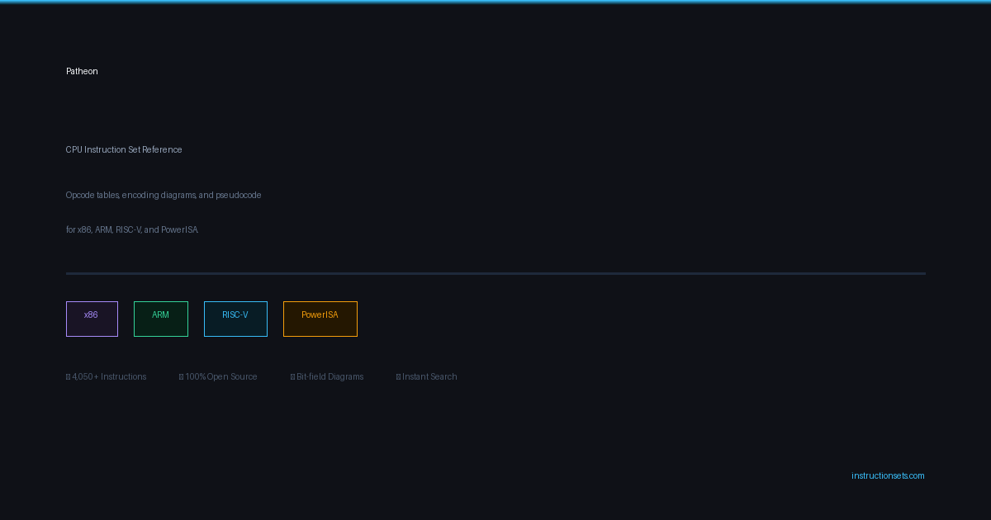Click the Bit-field Diagrams text
991x520 pixels.
pos(330,377)
